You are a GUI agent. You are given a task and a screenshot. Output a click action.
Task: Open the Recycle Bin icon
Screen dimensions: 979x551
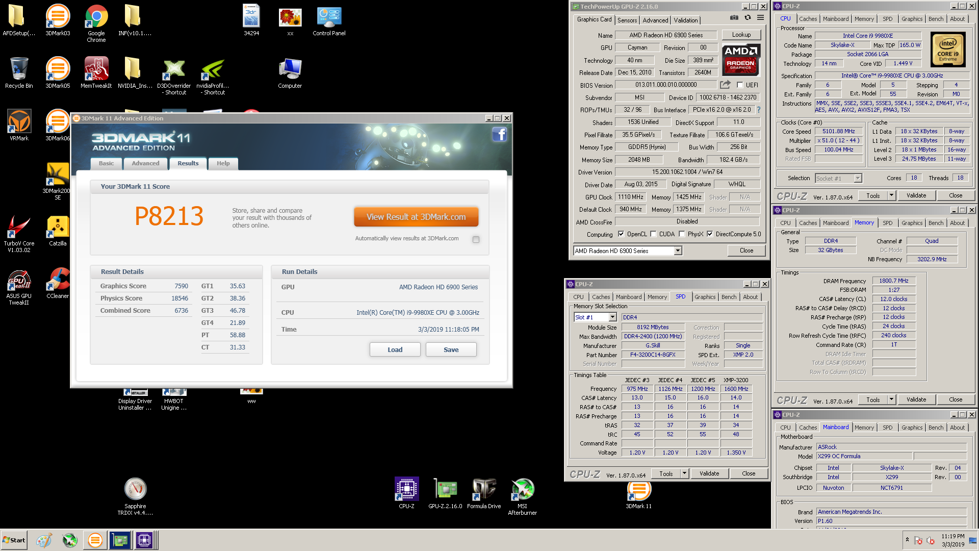pos(19,73)
